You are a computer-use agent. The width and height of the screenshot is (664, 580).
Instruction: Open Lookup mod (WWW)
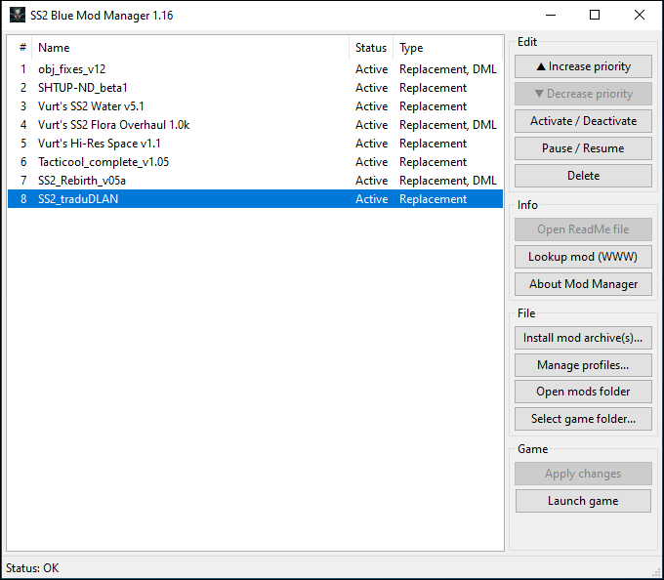pyautogui.click(x=583, y=257)
